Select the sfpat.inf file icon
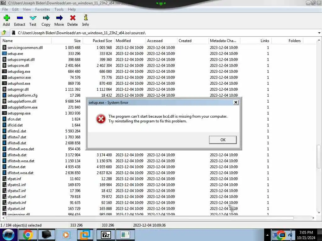The height and width of the screenshot is (241, 322). click(4, 179)
